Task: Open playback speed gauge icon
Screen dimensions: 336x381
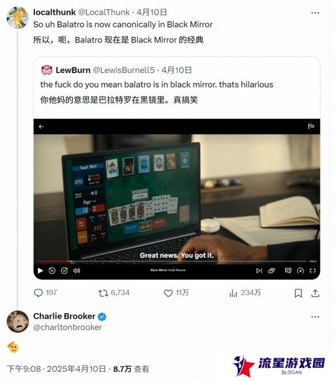Action: point(300,270)
